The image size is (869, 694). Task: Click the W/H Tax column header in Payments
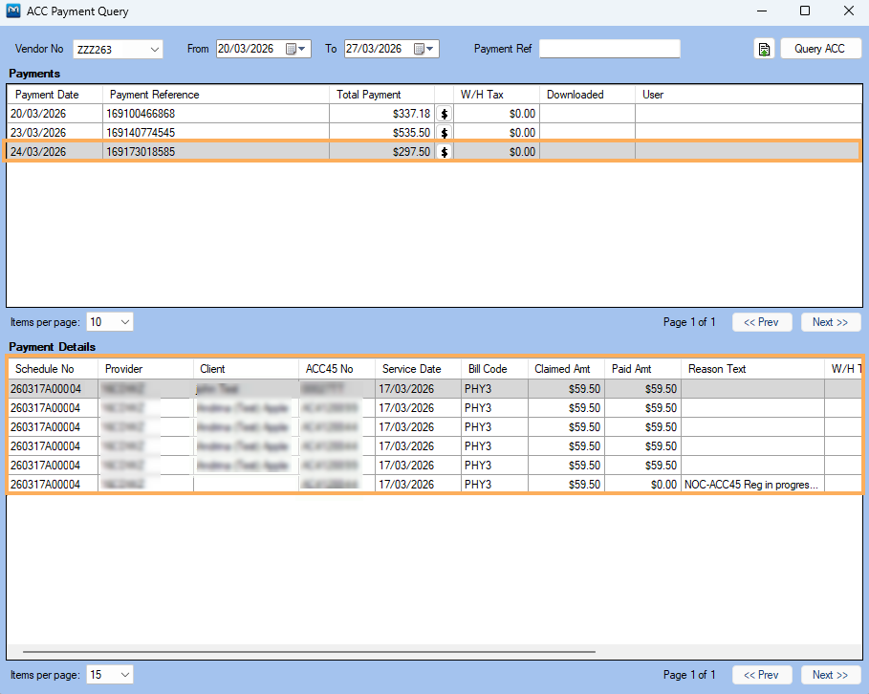[x=496, y=95]
